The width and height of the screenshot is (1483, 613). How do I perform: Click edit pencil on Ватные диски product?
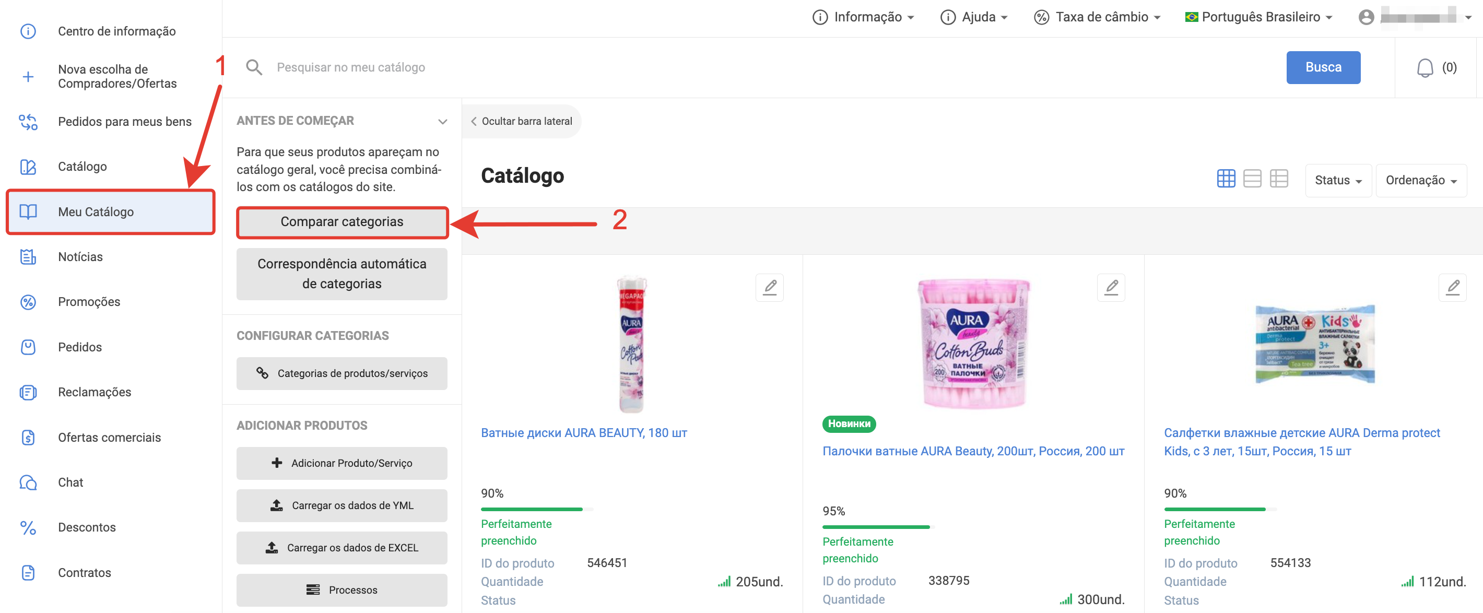pos(769,287)
